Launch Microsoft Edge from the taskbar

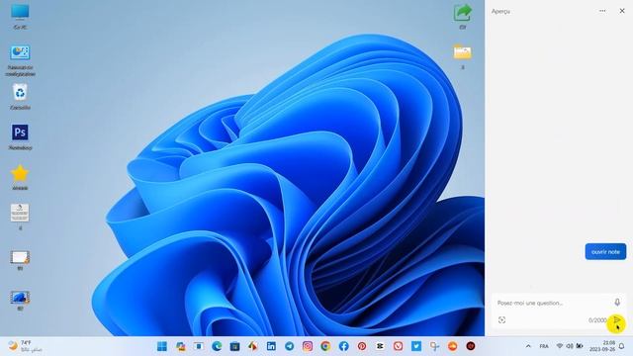(217, 346)
